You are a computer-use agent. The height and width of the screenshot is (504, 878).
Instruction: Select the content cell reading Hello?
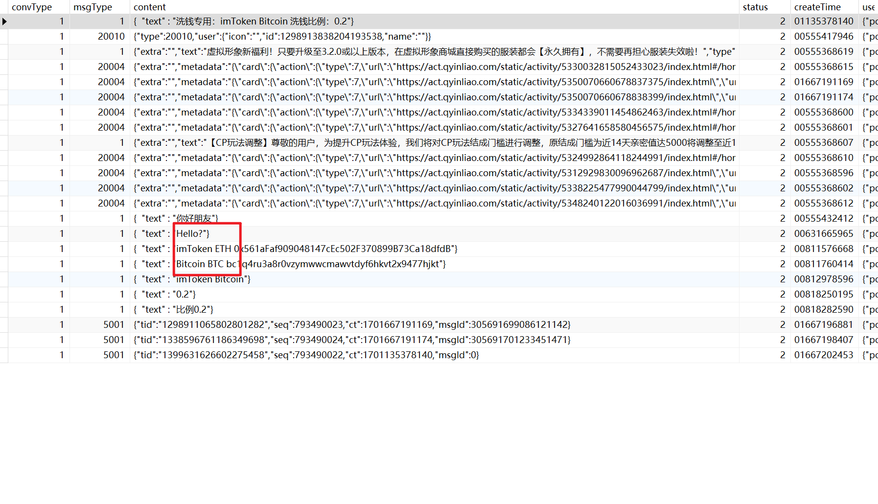click(434, 234)
